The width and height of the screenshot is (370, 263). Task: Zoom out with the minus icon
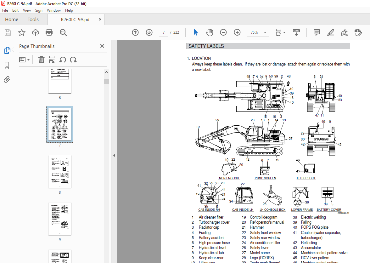(x=223, y=32)
